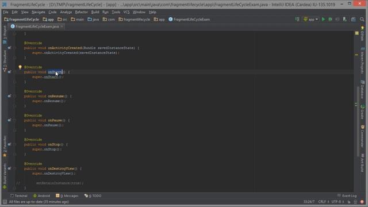Open the Analyze menu

(x=66, y=12)
